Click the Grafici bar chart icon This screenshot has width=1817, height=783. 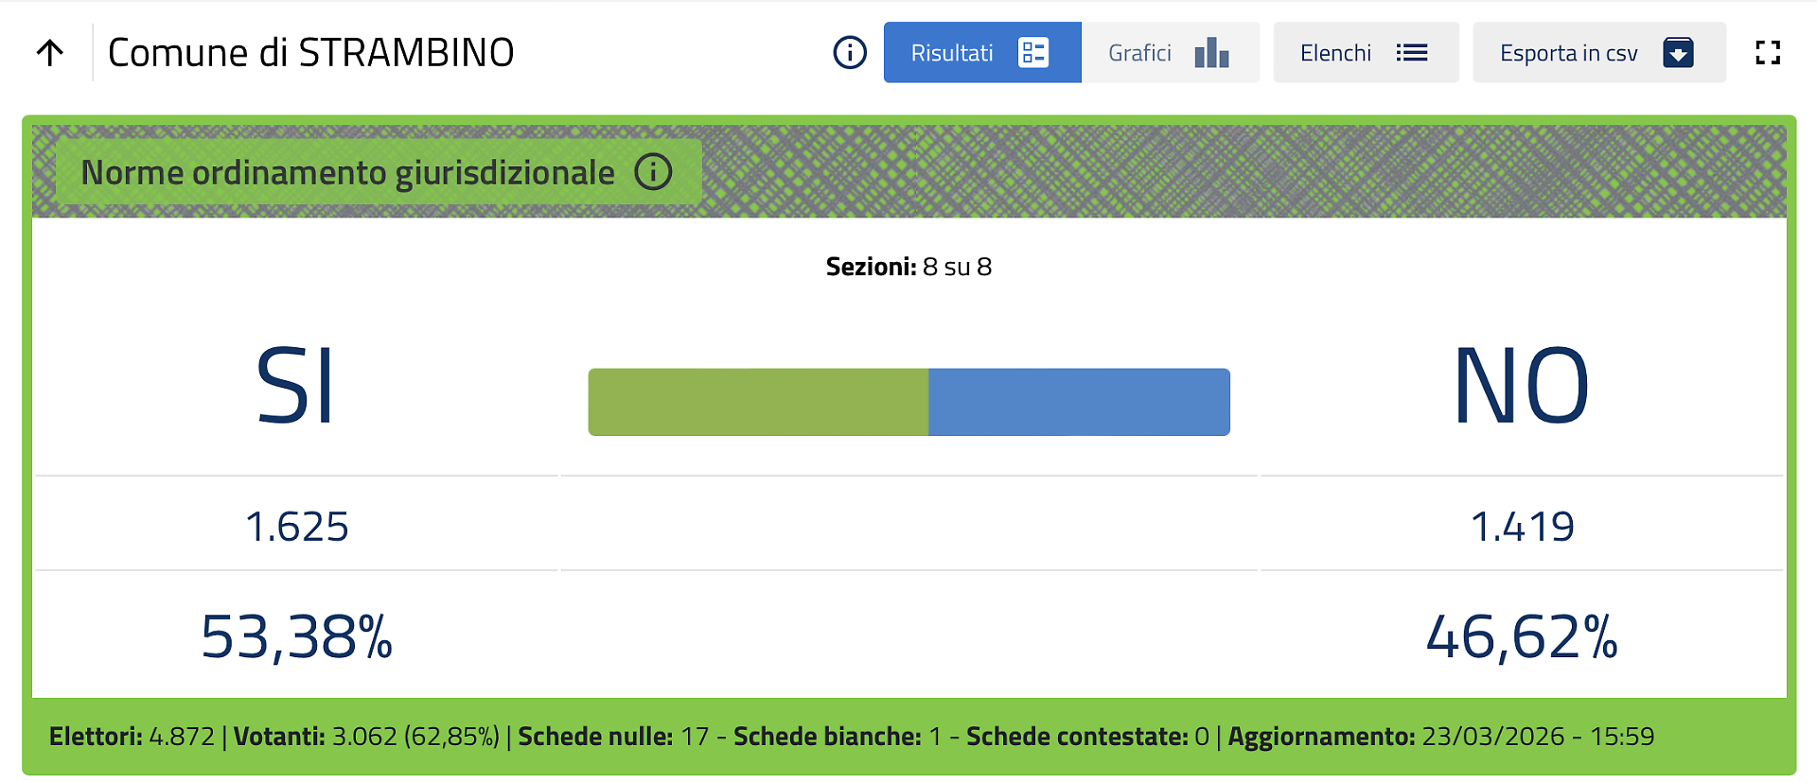[1210, 53]
